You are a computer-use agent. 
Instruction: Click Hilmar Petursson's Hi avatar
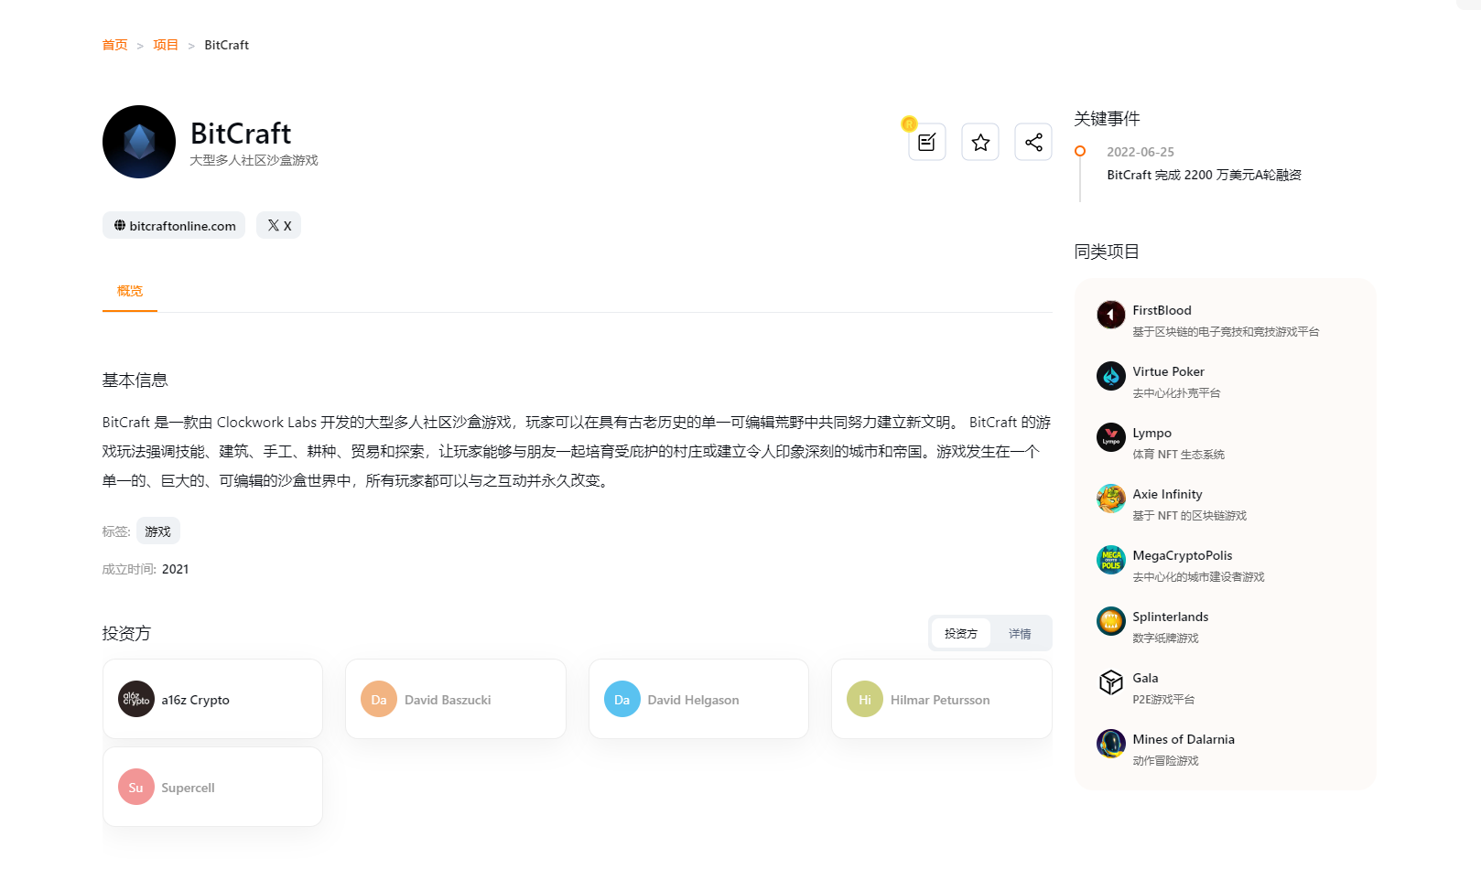(x=865, y=699)
